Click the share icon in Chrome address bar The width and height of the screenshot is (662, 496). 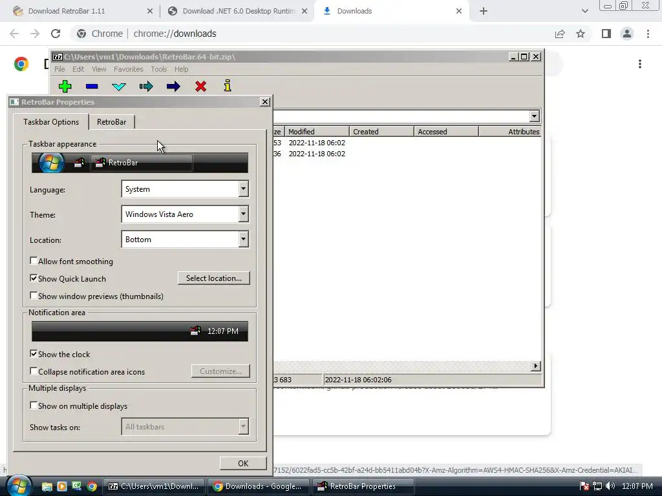560,34
